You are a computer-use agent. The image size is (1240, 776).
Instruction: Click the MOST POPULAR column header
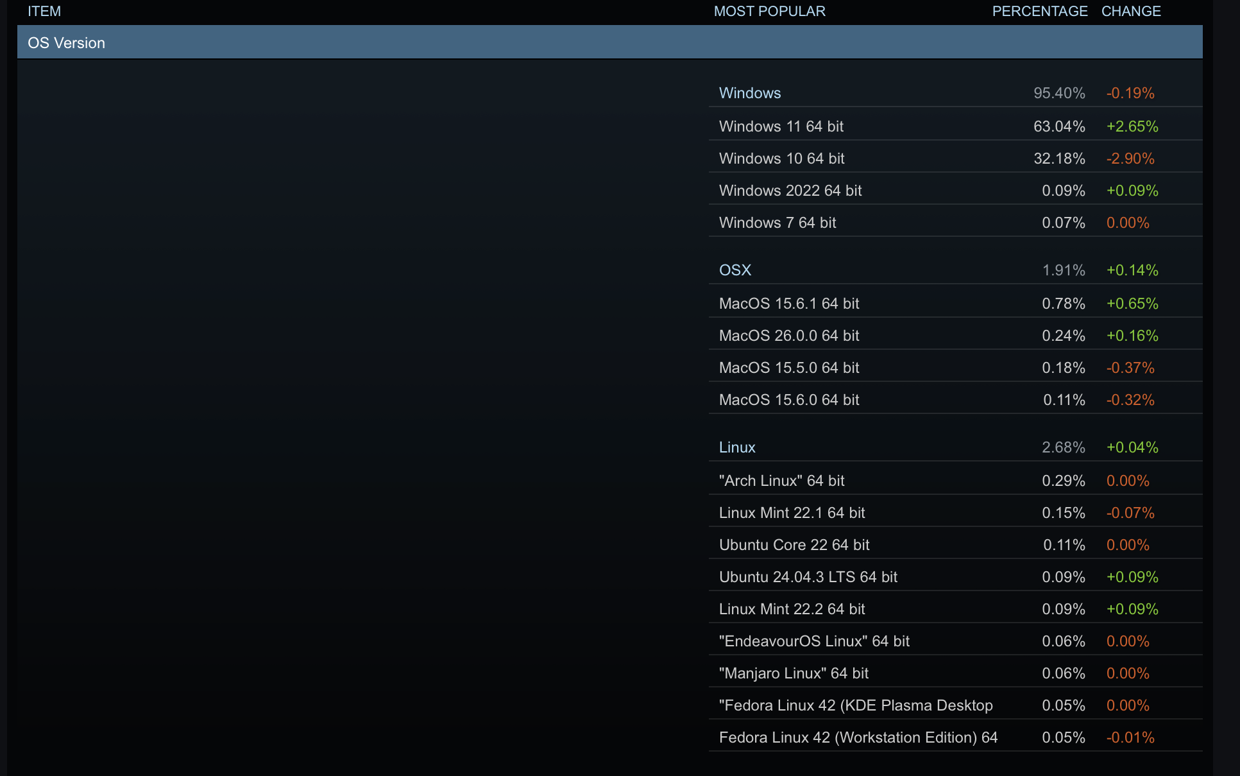(769, 11)
